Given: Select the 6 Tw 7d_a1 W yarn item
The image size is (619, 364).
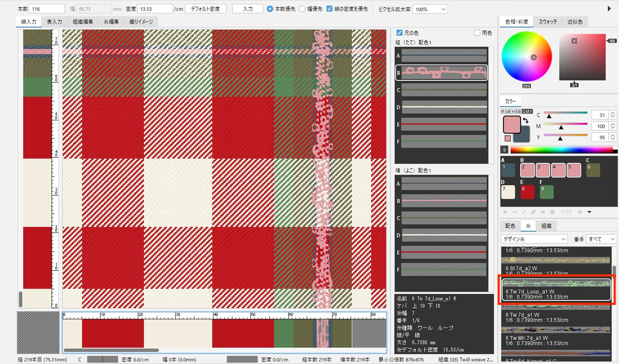Looking at the screenshot, I should point(556,317).
